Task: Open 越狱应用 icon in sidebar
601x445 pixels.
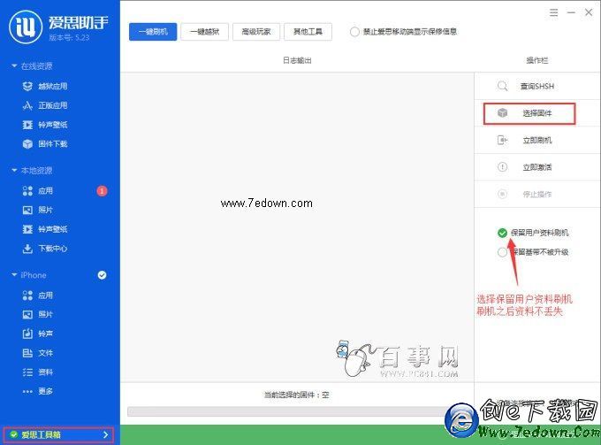Action: point(27,87)
